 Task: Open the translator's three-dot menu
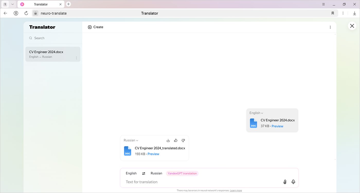click(330, 27)
